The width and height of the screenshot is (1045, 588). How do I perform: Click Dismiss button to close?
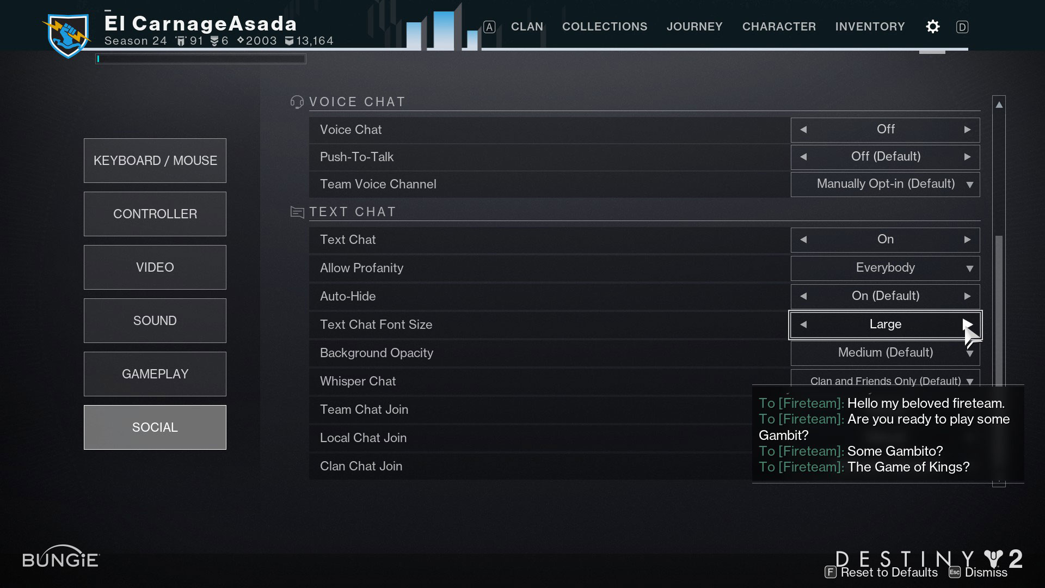tap(987, 572)
